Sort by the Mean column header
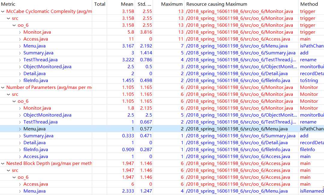Viewport: 324px width, 195px height. click(127, 4)
